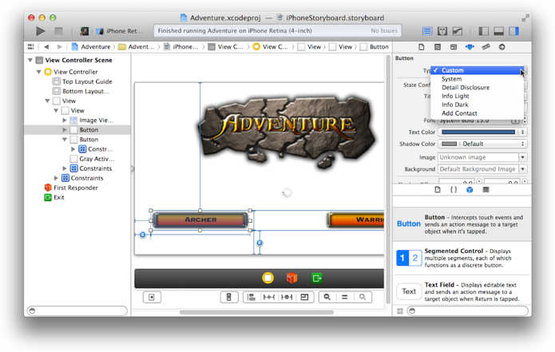Choose System in Type menu
The image size is (555, 352).
pos(477,79)
